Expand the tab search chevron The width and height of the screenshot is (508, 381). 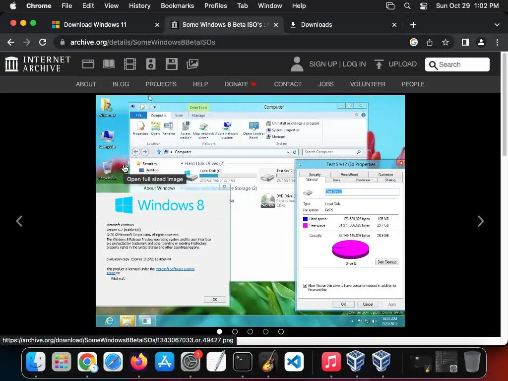click(x=497, y=25)
